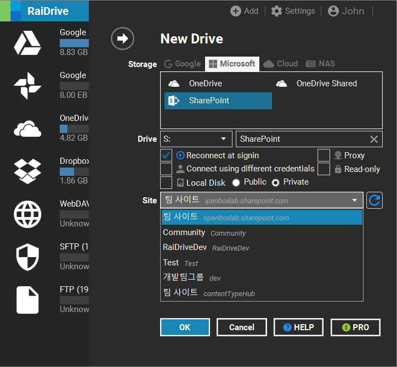Image resolution: width=397 pixels, height=367 pixels.
Task: Click the RaiDrive logo icon
Action: pyautogui.click(x=10, y=11)
